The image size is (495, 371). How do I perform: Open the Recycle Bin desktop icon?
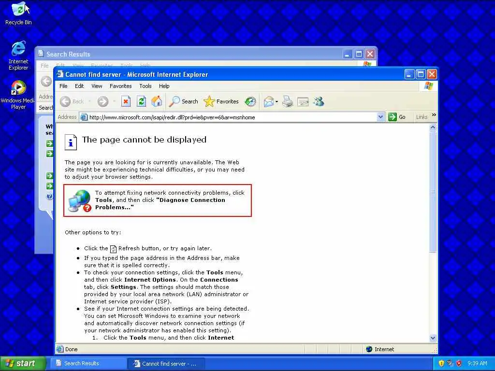[x=18, y=14]
